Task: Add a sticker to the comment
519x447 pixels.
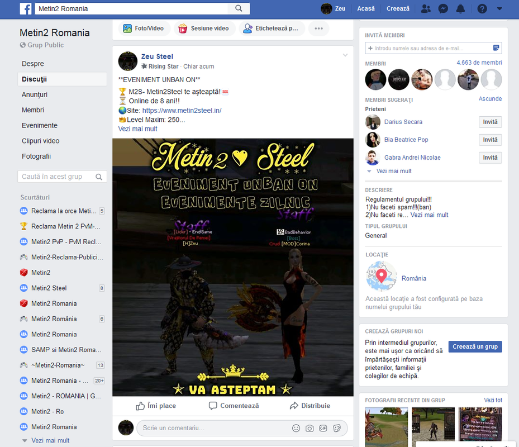Action: tap(337, 428)
